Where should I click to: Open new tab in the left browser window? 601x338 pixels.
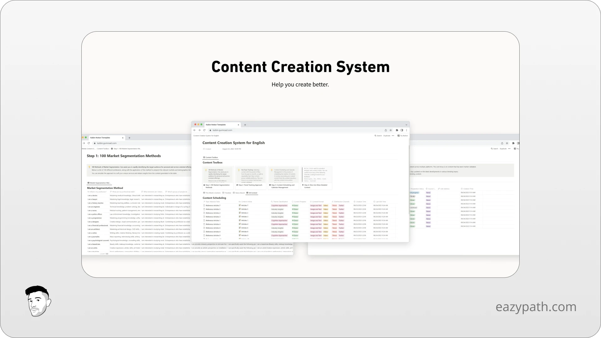tap(129, 138)
